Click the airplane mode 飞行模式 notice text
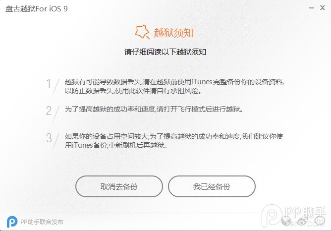The height and width of the screenshot is (231, 331). click(154, 109)
